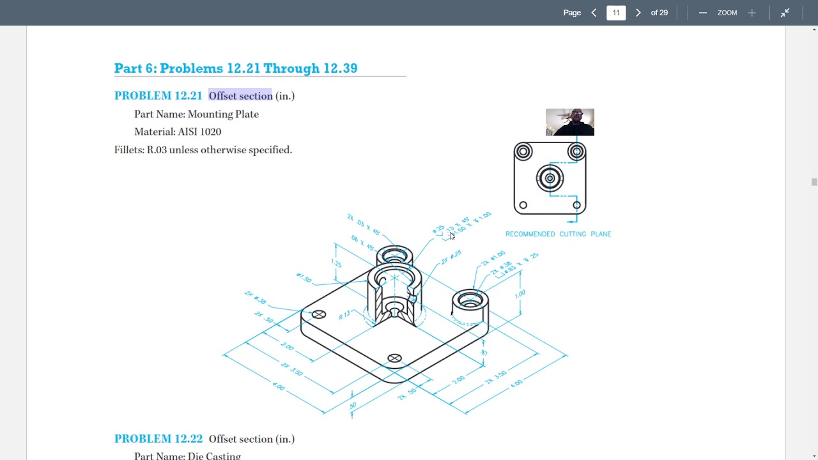Click "Part Name: Die Casting" text
Viewport: 818px width, 460px height.
[x=187, y=456]
